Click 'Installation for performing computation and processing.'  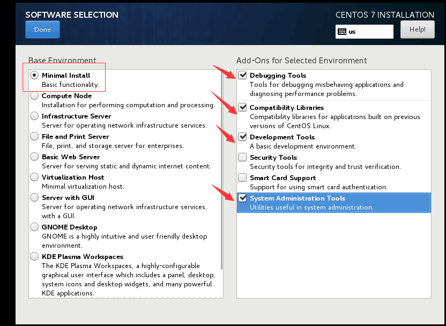pos(128,105)
